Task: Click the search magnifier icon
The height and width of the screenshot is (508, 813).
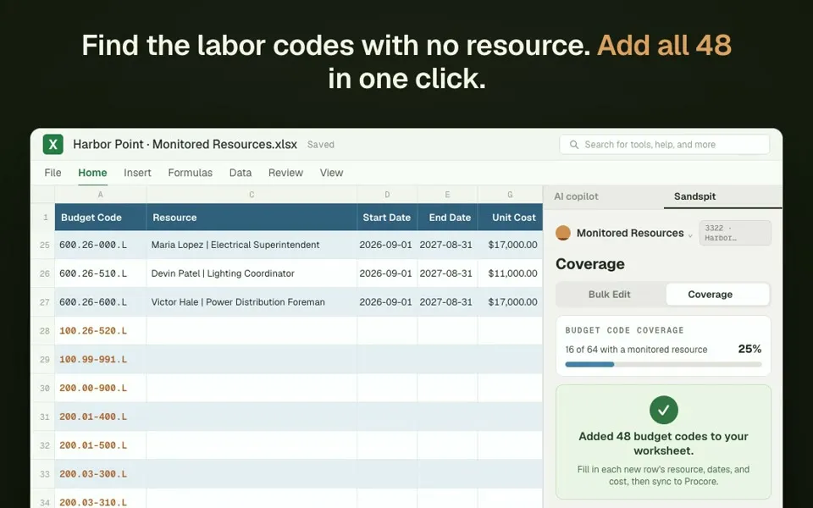Action: coord(574,145)
